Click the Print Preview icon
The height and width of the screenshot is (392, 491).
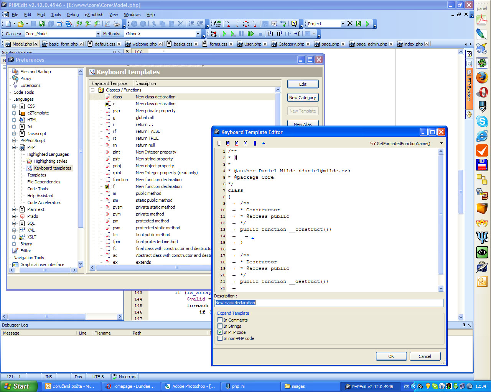click(108, 24)
